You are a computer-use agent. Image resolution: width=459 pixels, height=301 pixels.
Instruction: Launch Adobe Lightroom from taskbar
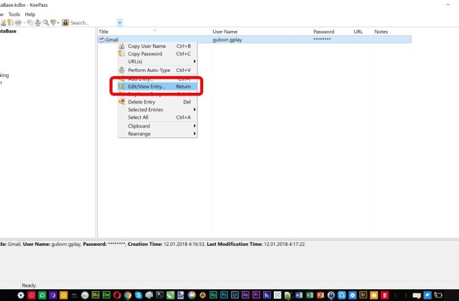235,295
